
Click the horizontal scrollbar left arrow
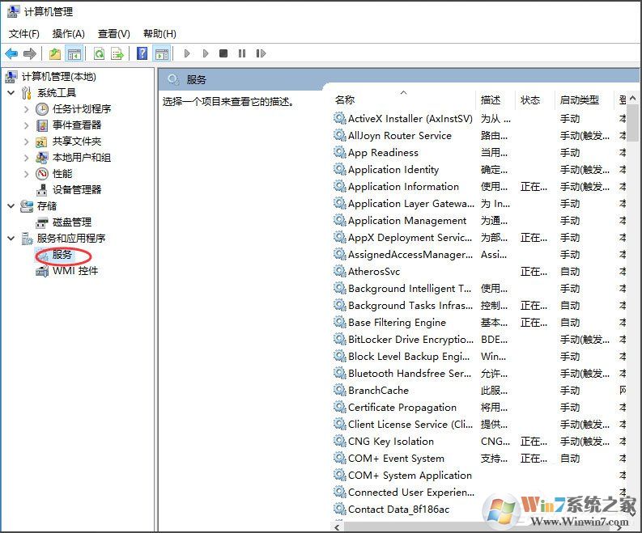point(337,527)
